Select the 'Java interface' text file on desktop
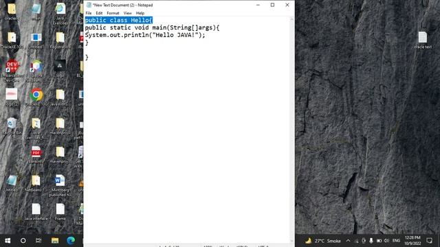The height and width of the screenshot is (247, 440). click(x=36, y=212)
